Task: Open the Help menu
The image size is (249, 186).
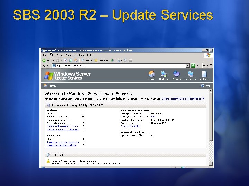Action: (90, 55)
